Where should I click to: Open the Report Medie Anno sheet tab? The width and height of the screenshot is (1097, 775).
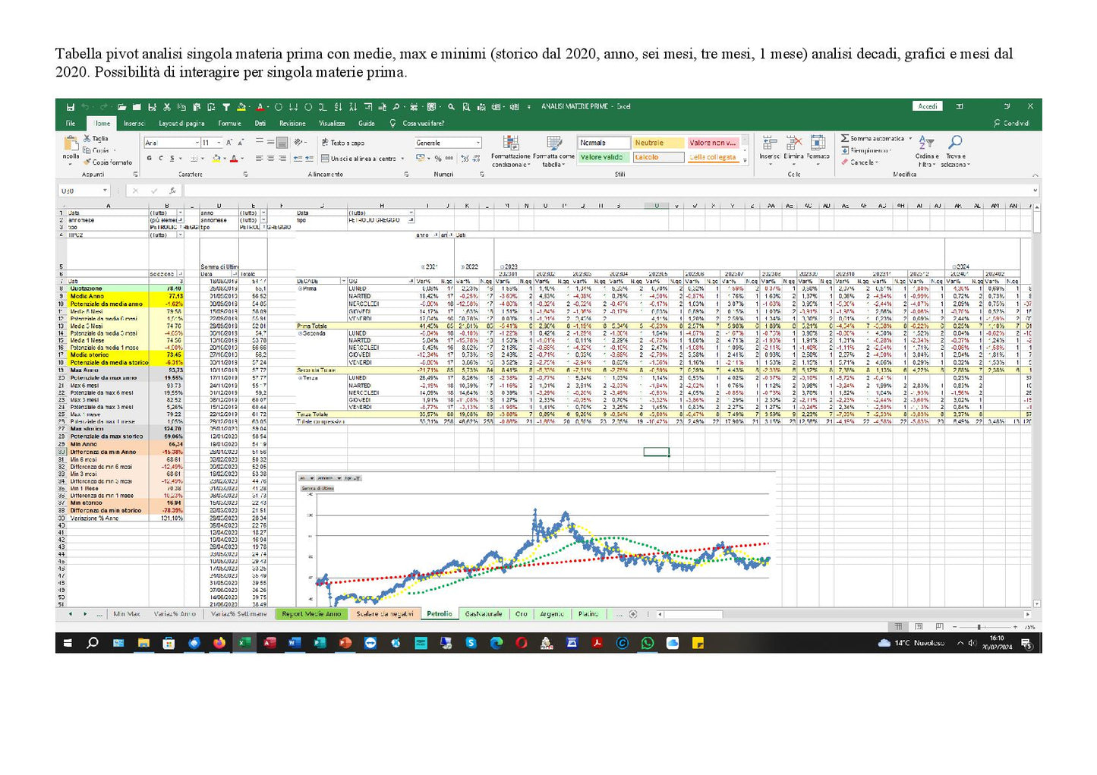(311, 614)
